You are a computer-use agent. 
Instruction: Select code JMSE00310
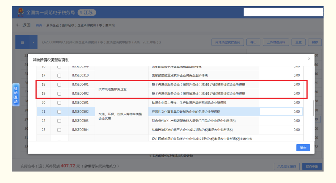80,75
